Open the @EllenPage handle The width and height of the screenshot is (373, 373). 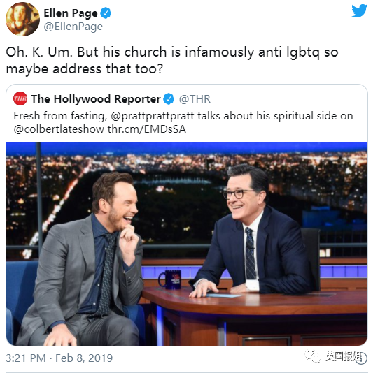73,27
